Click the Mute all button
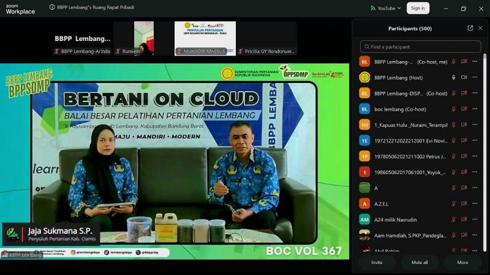490x275 pixels. (420, 263)
